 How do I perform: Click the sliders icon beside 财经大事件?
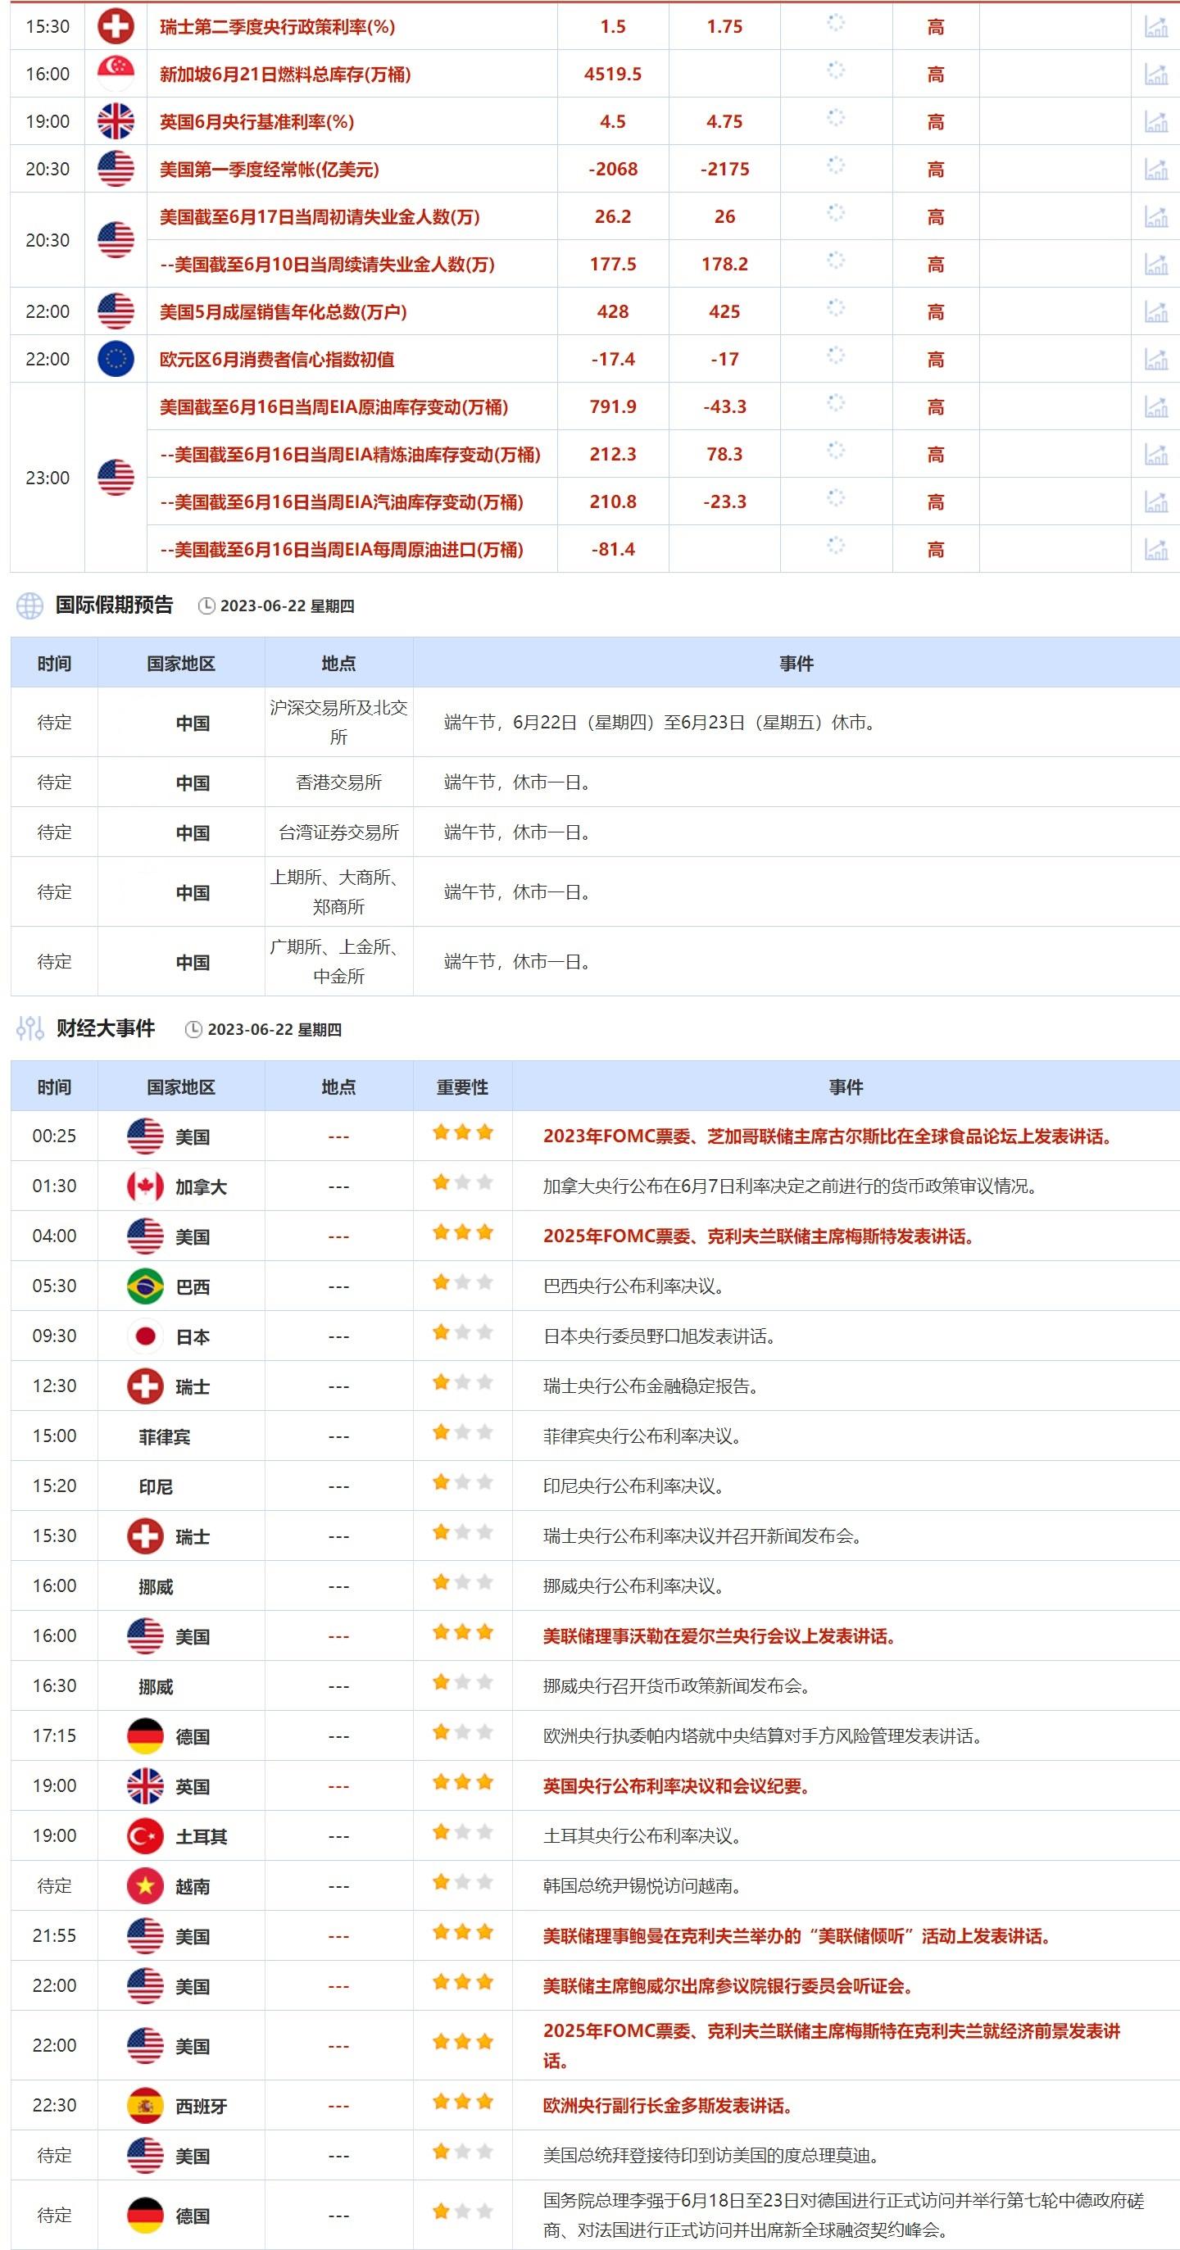click(x=29, y=1029)
